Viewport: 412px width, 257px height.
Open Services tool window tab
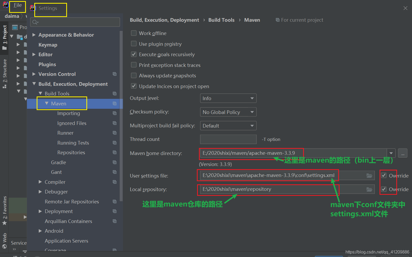click(19, 243)
